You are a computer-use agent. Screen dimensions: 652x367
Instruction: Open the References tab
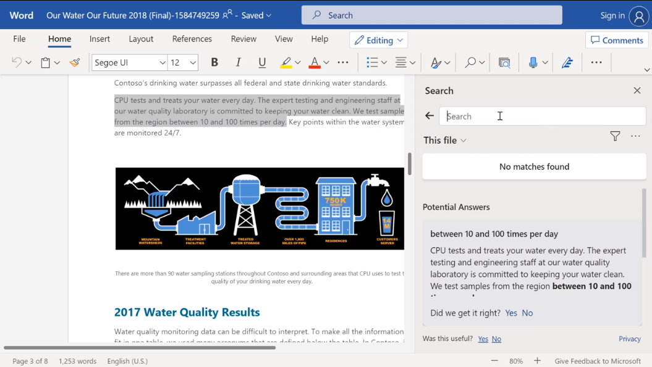192,39
